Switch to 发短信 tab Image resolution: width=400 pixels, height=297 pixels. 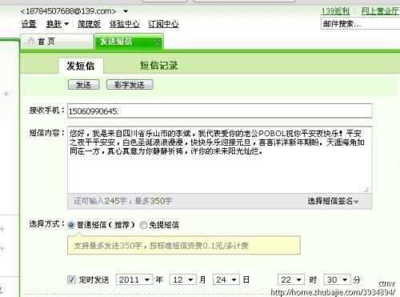[x=81, y=66]
